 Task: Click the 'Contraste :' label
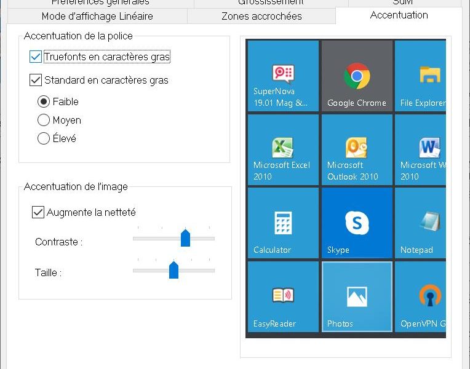tap(59, 242)
